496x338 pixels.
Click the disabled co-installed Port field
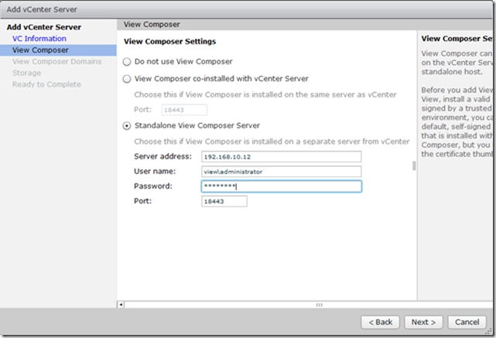184,110
